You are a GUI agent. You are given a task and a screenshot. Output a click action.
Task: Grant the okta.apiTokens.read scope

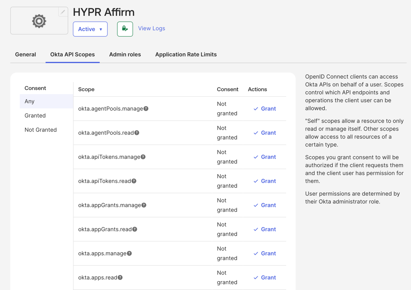(265, 181)
